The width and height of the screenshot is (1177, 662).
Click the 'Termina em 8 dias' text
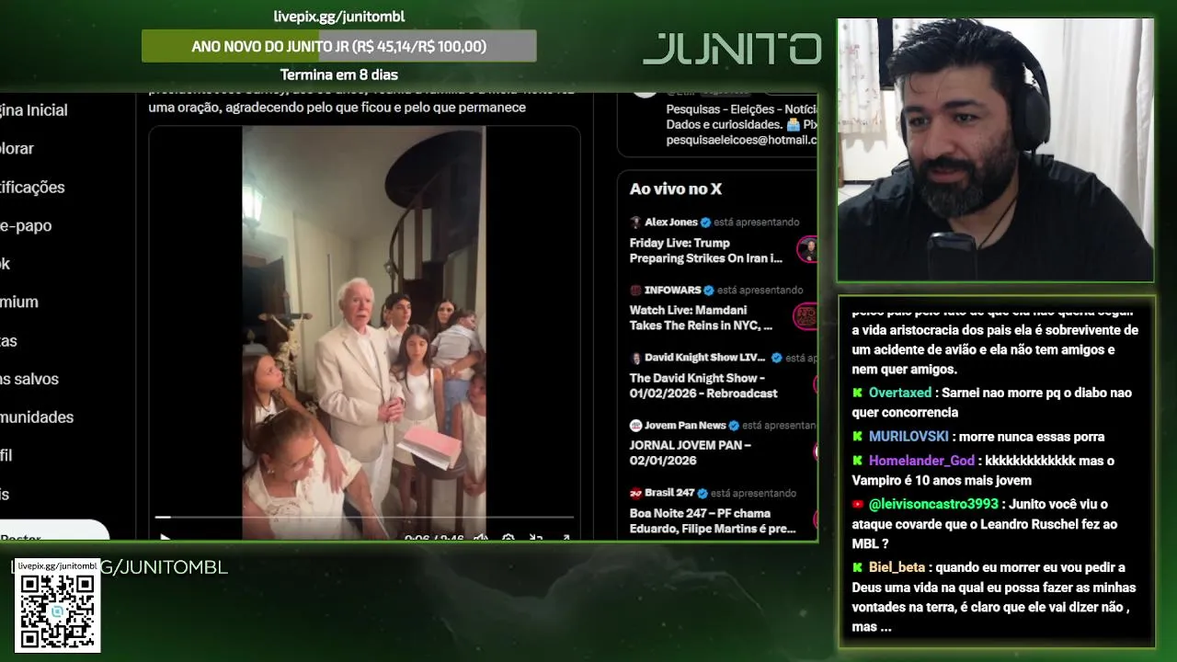(339, 74)
